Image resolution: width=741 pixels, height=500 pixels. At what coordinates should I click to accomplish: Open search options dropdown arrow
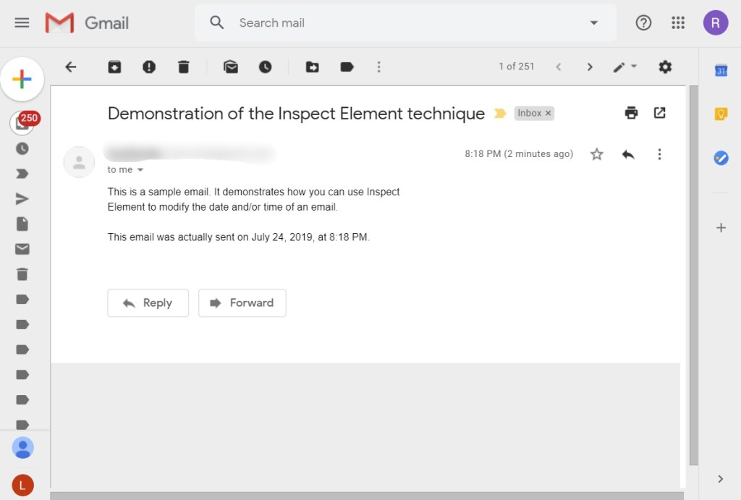tap(594, 23)
